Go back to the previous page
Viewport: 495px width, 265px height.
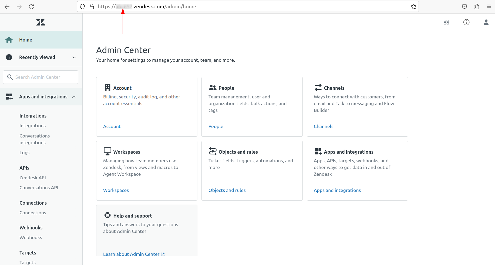point(7,7)
